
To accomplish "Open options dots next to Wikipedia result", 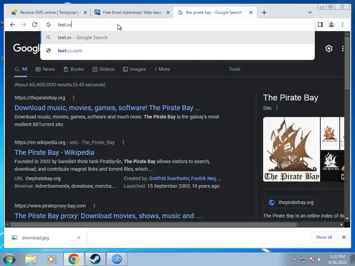I will click(123, 142).
